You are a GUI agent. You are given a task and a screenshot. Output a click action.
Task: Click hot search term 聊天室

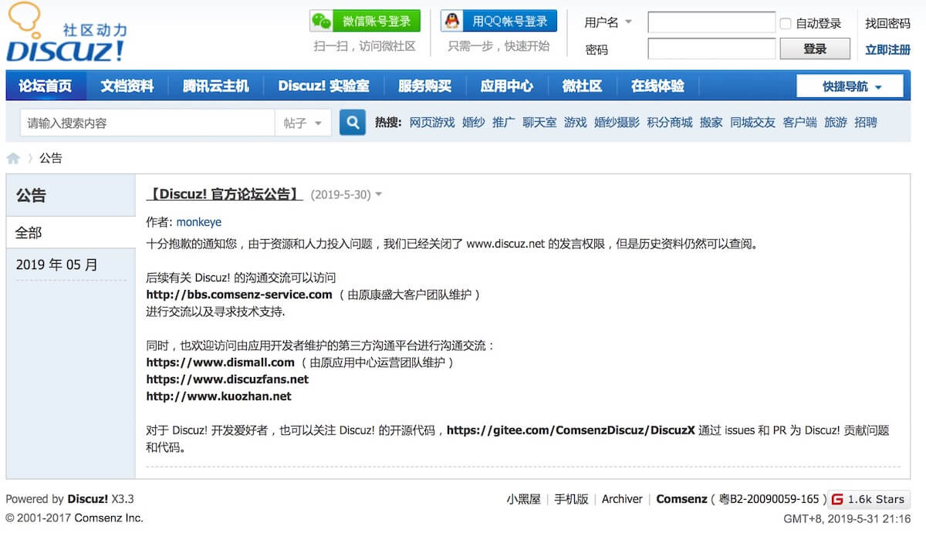coord(539,123)
